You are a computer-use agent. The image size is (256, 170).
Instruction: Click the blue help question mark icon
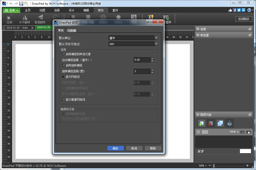[249, 10]
